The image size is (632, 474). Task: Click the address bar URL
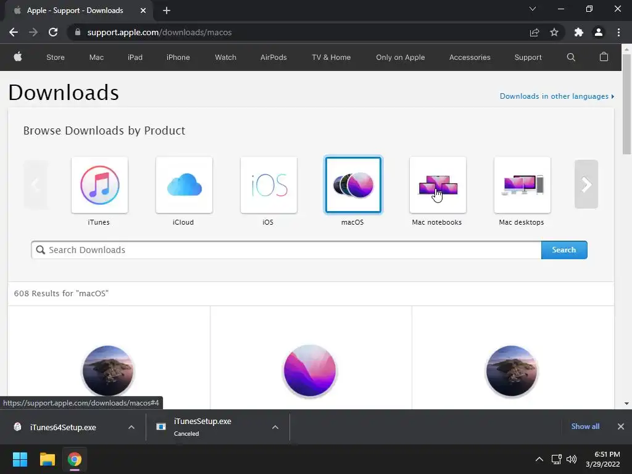tap(159, 32)
